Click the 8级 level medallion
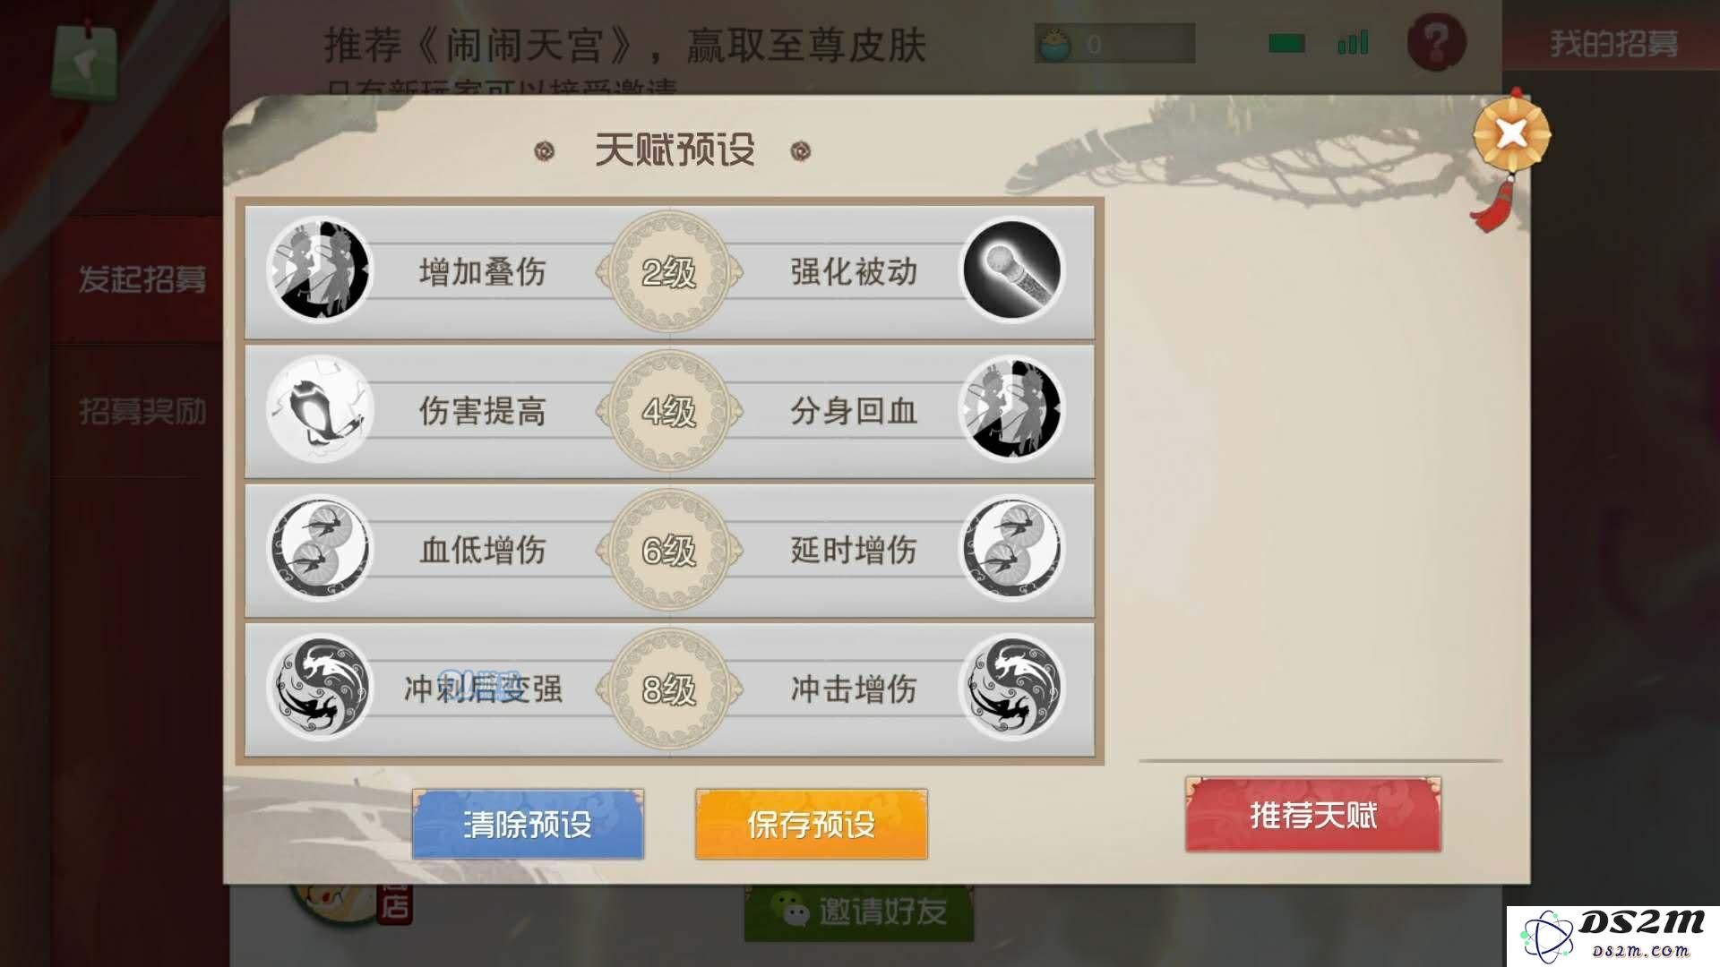Viewport: 1720px width, 967px height. point(669,689)
